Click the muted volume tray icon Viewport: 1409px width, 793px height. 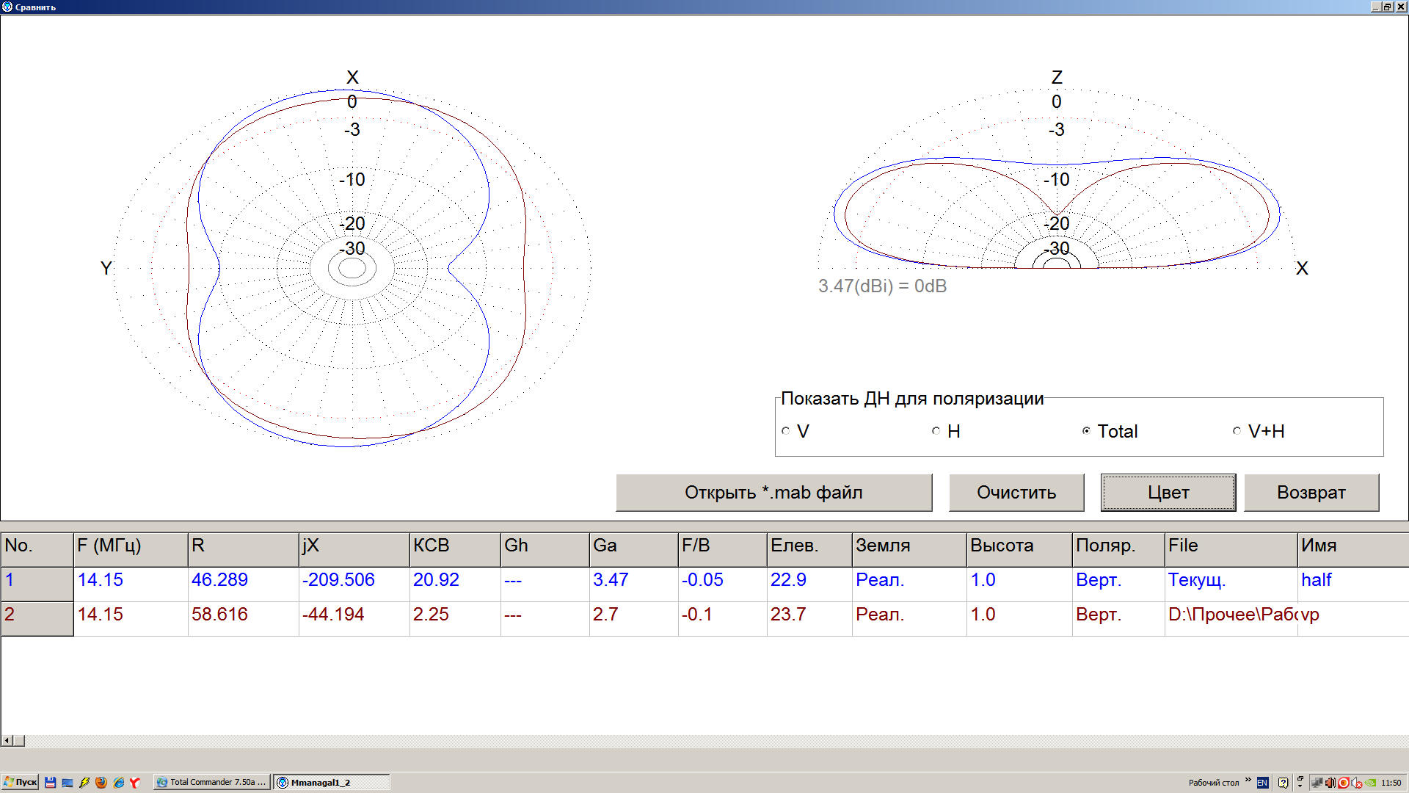pyautogui.click(x=1356, y=783)
